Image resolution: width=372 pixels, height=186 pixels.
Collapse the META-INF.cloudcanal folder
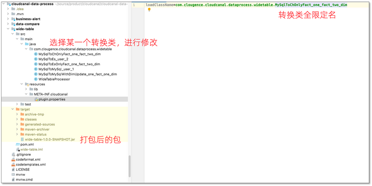coord(26,94)
